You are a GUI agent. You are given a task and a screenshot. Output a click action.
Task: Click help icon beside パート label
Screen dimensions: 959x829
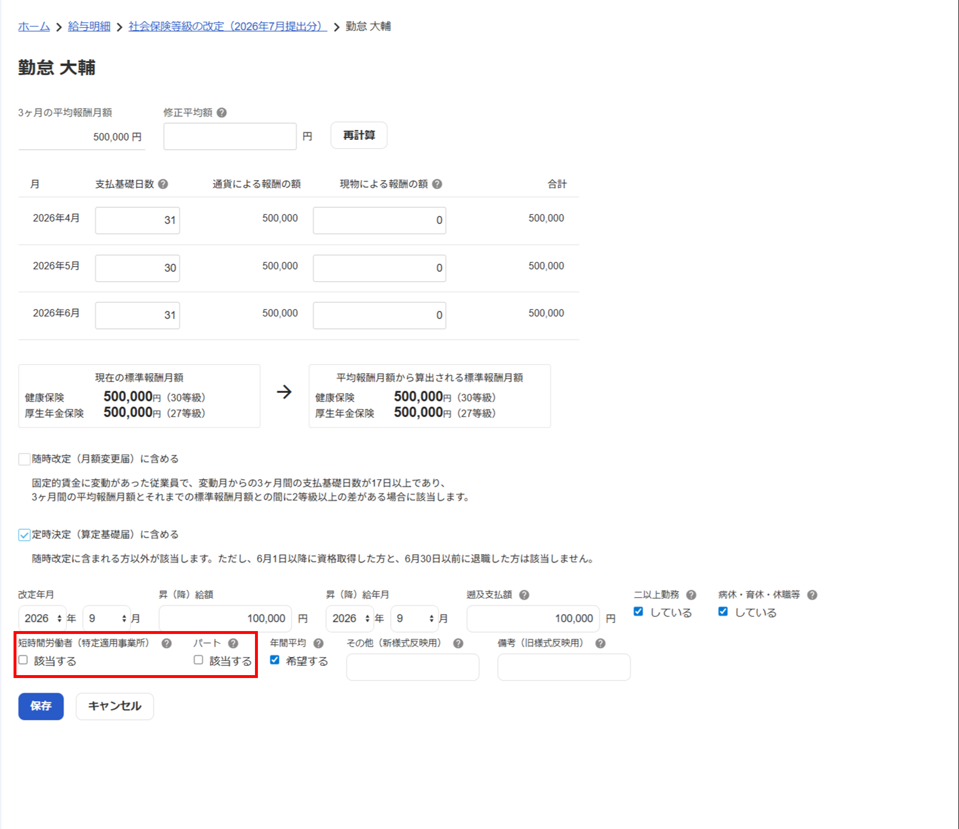(233, 643)
